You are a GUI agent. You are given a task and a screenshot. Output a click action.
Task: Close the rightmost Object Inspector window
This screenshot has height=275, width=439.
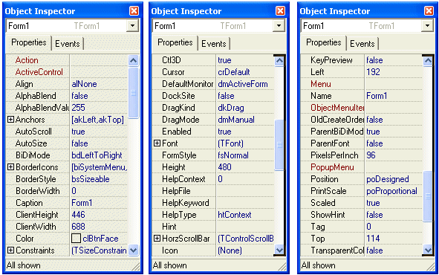[x=429, y=11]
